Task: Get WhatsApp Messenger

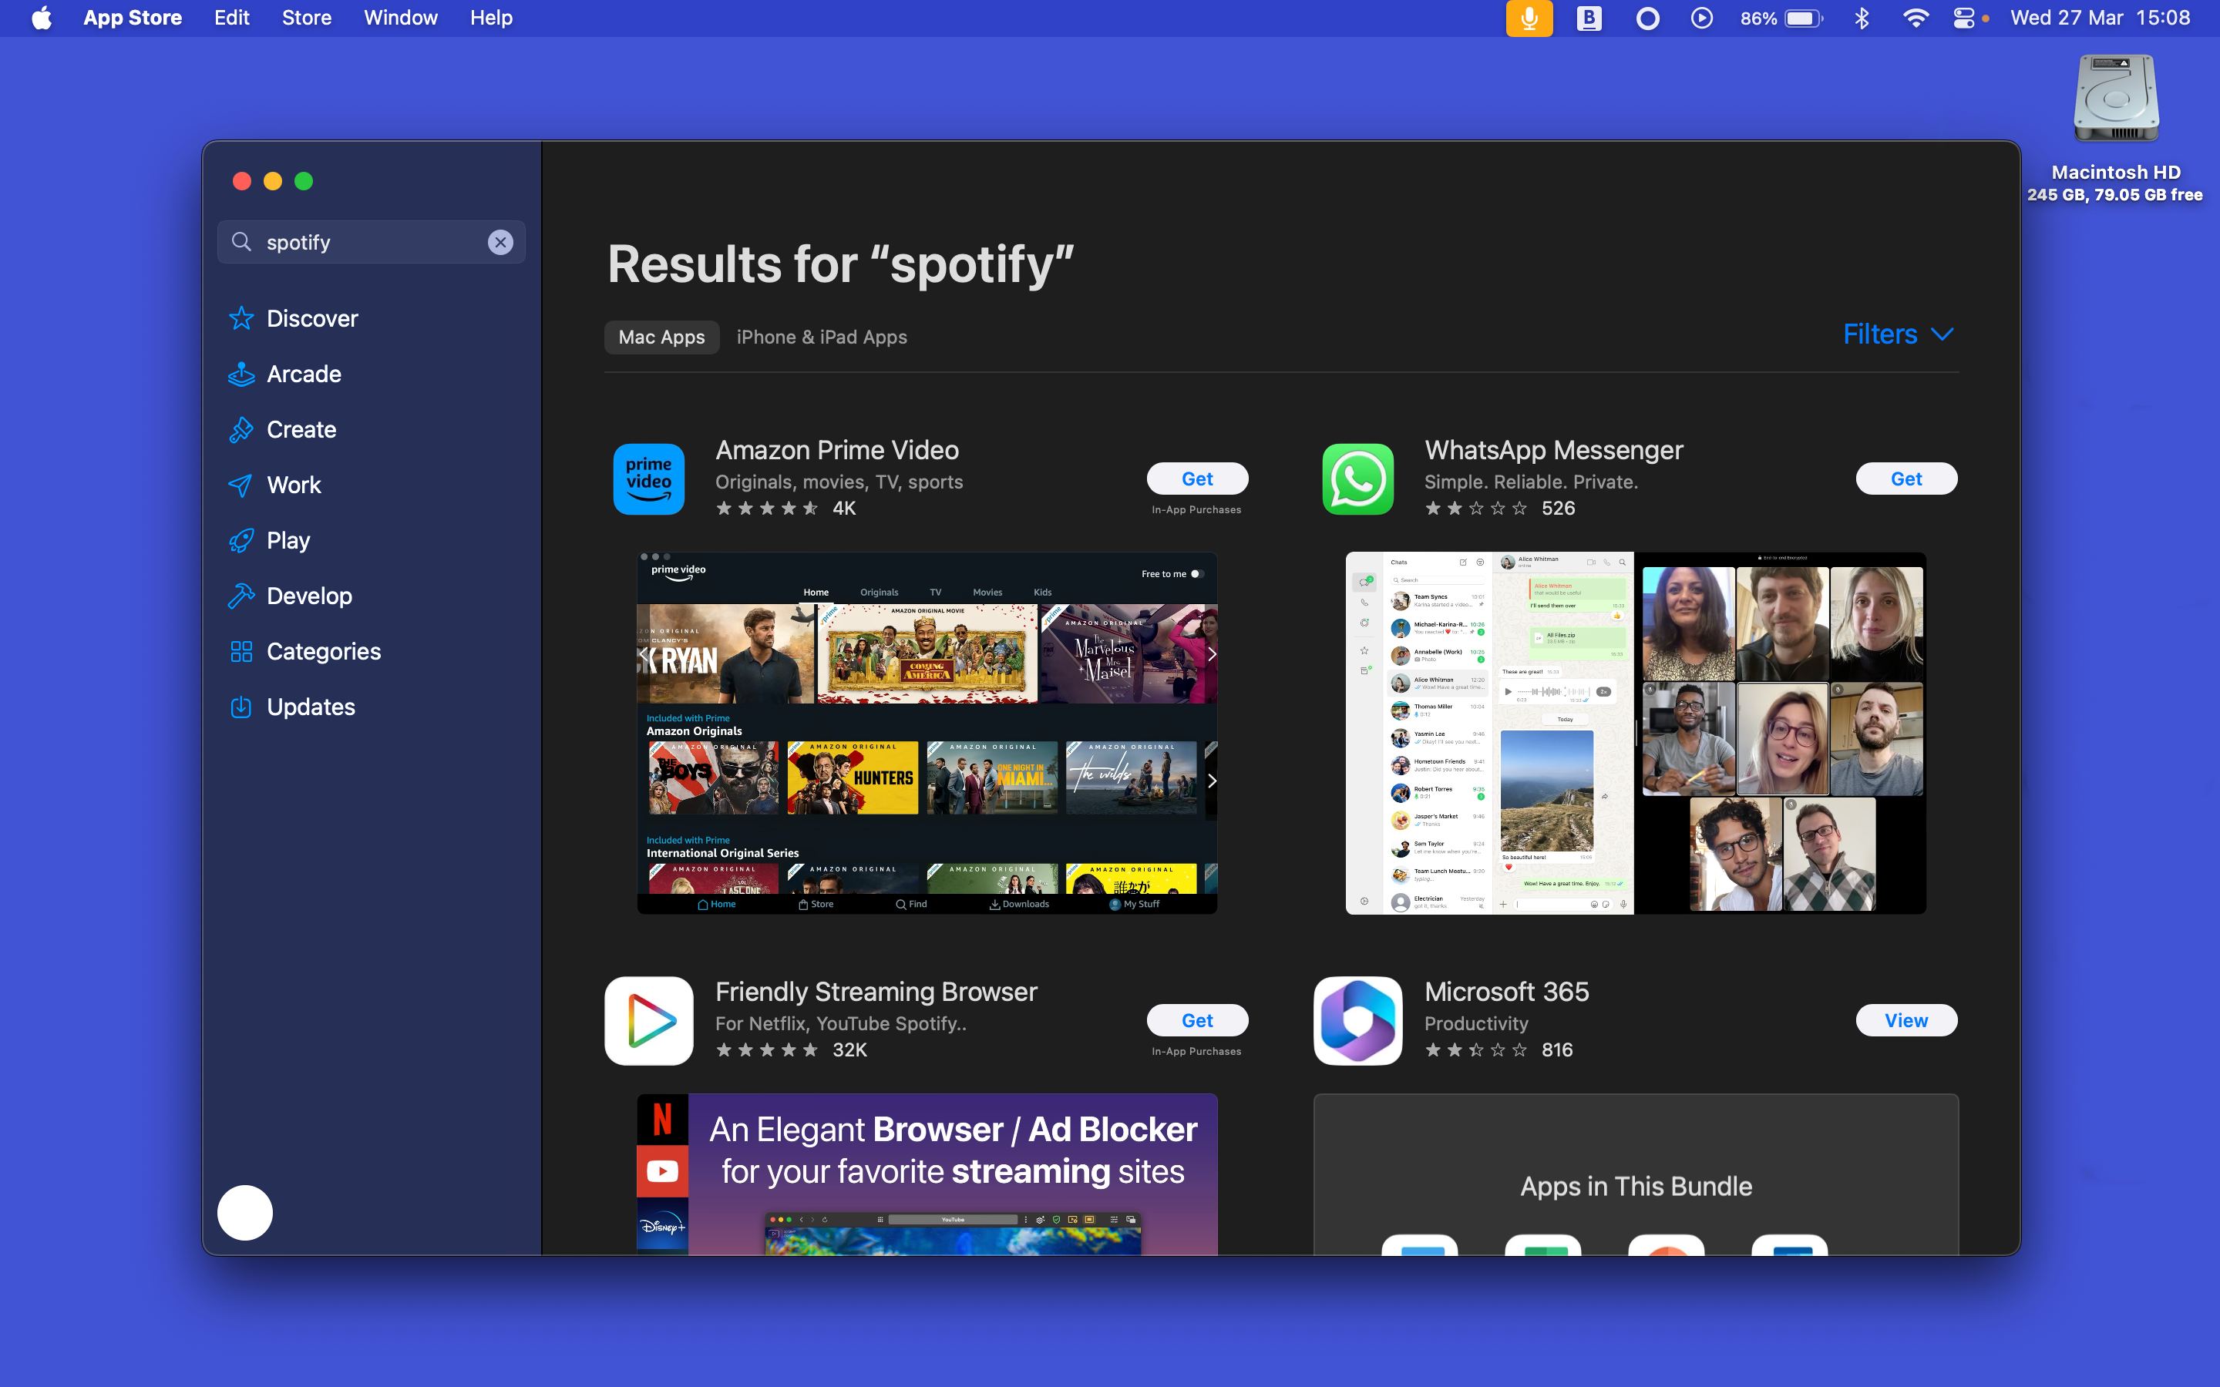Action: point(1906,479)
